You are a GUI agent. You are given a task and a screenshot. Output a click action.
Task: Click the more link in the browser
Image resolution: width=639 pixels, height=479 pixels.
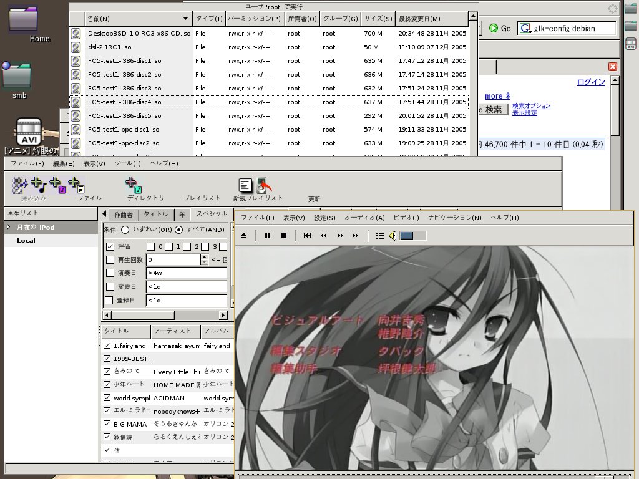(x=497, y=96)
